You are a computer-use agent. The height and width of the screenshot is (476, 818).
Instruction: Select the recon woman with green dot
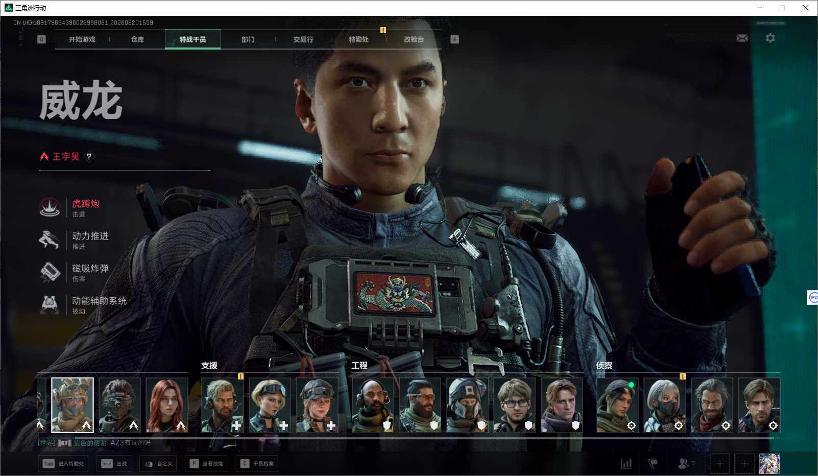pos(617,405)
